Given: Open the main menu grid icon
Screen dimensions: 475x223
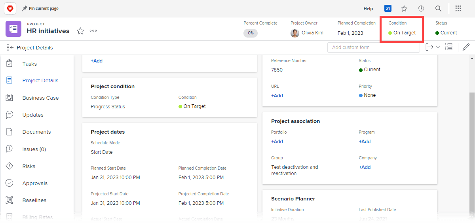Looking at the screenshot, I should pos(458,8).
